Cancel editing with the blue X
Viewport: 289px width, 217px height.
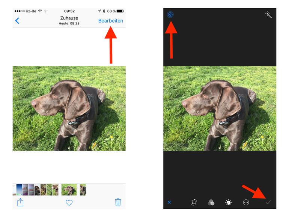click(x=169, y=202)
